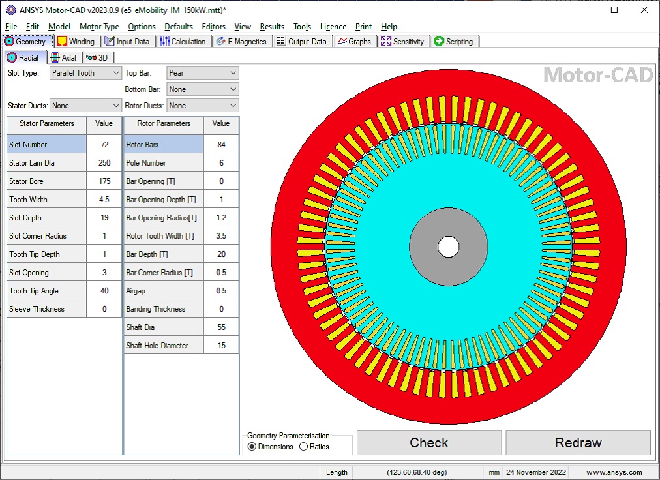Open the Winding tab icon
This screenshot has width=660, height=480.
62,41
